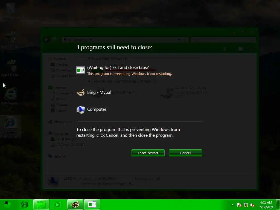280x210 pixels.
Task: Launch Windows Media Player from taskbar
Action: click(57, 205)
